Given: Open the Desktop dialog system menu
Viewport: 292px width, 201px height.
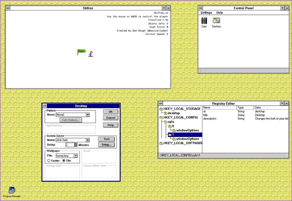Looking at the screenshot, I should click(x=45, y=106).
